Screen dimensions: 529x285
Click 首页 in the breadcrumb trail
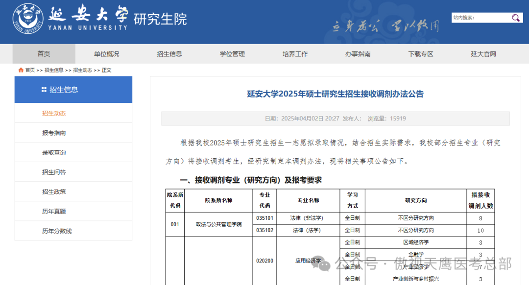click(30, 70)
